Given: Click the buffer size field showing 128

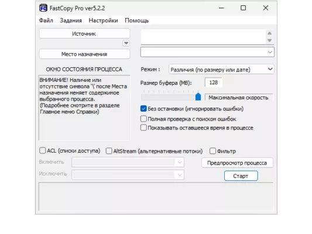Looking at the screenshot, I should pos(214,82).
